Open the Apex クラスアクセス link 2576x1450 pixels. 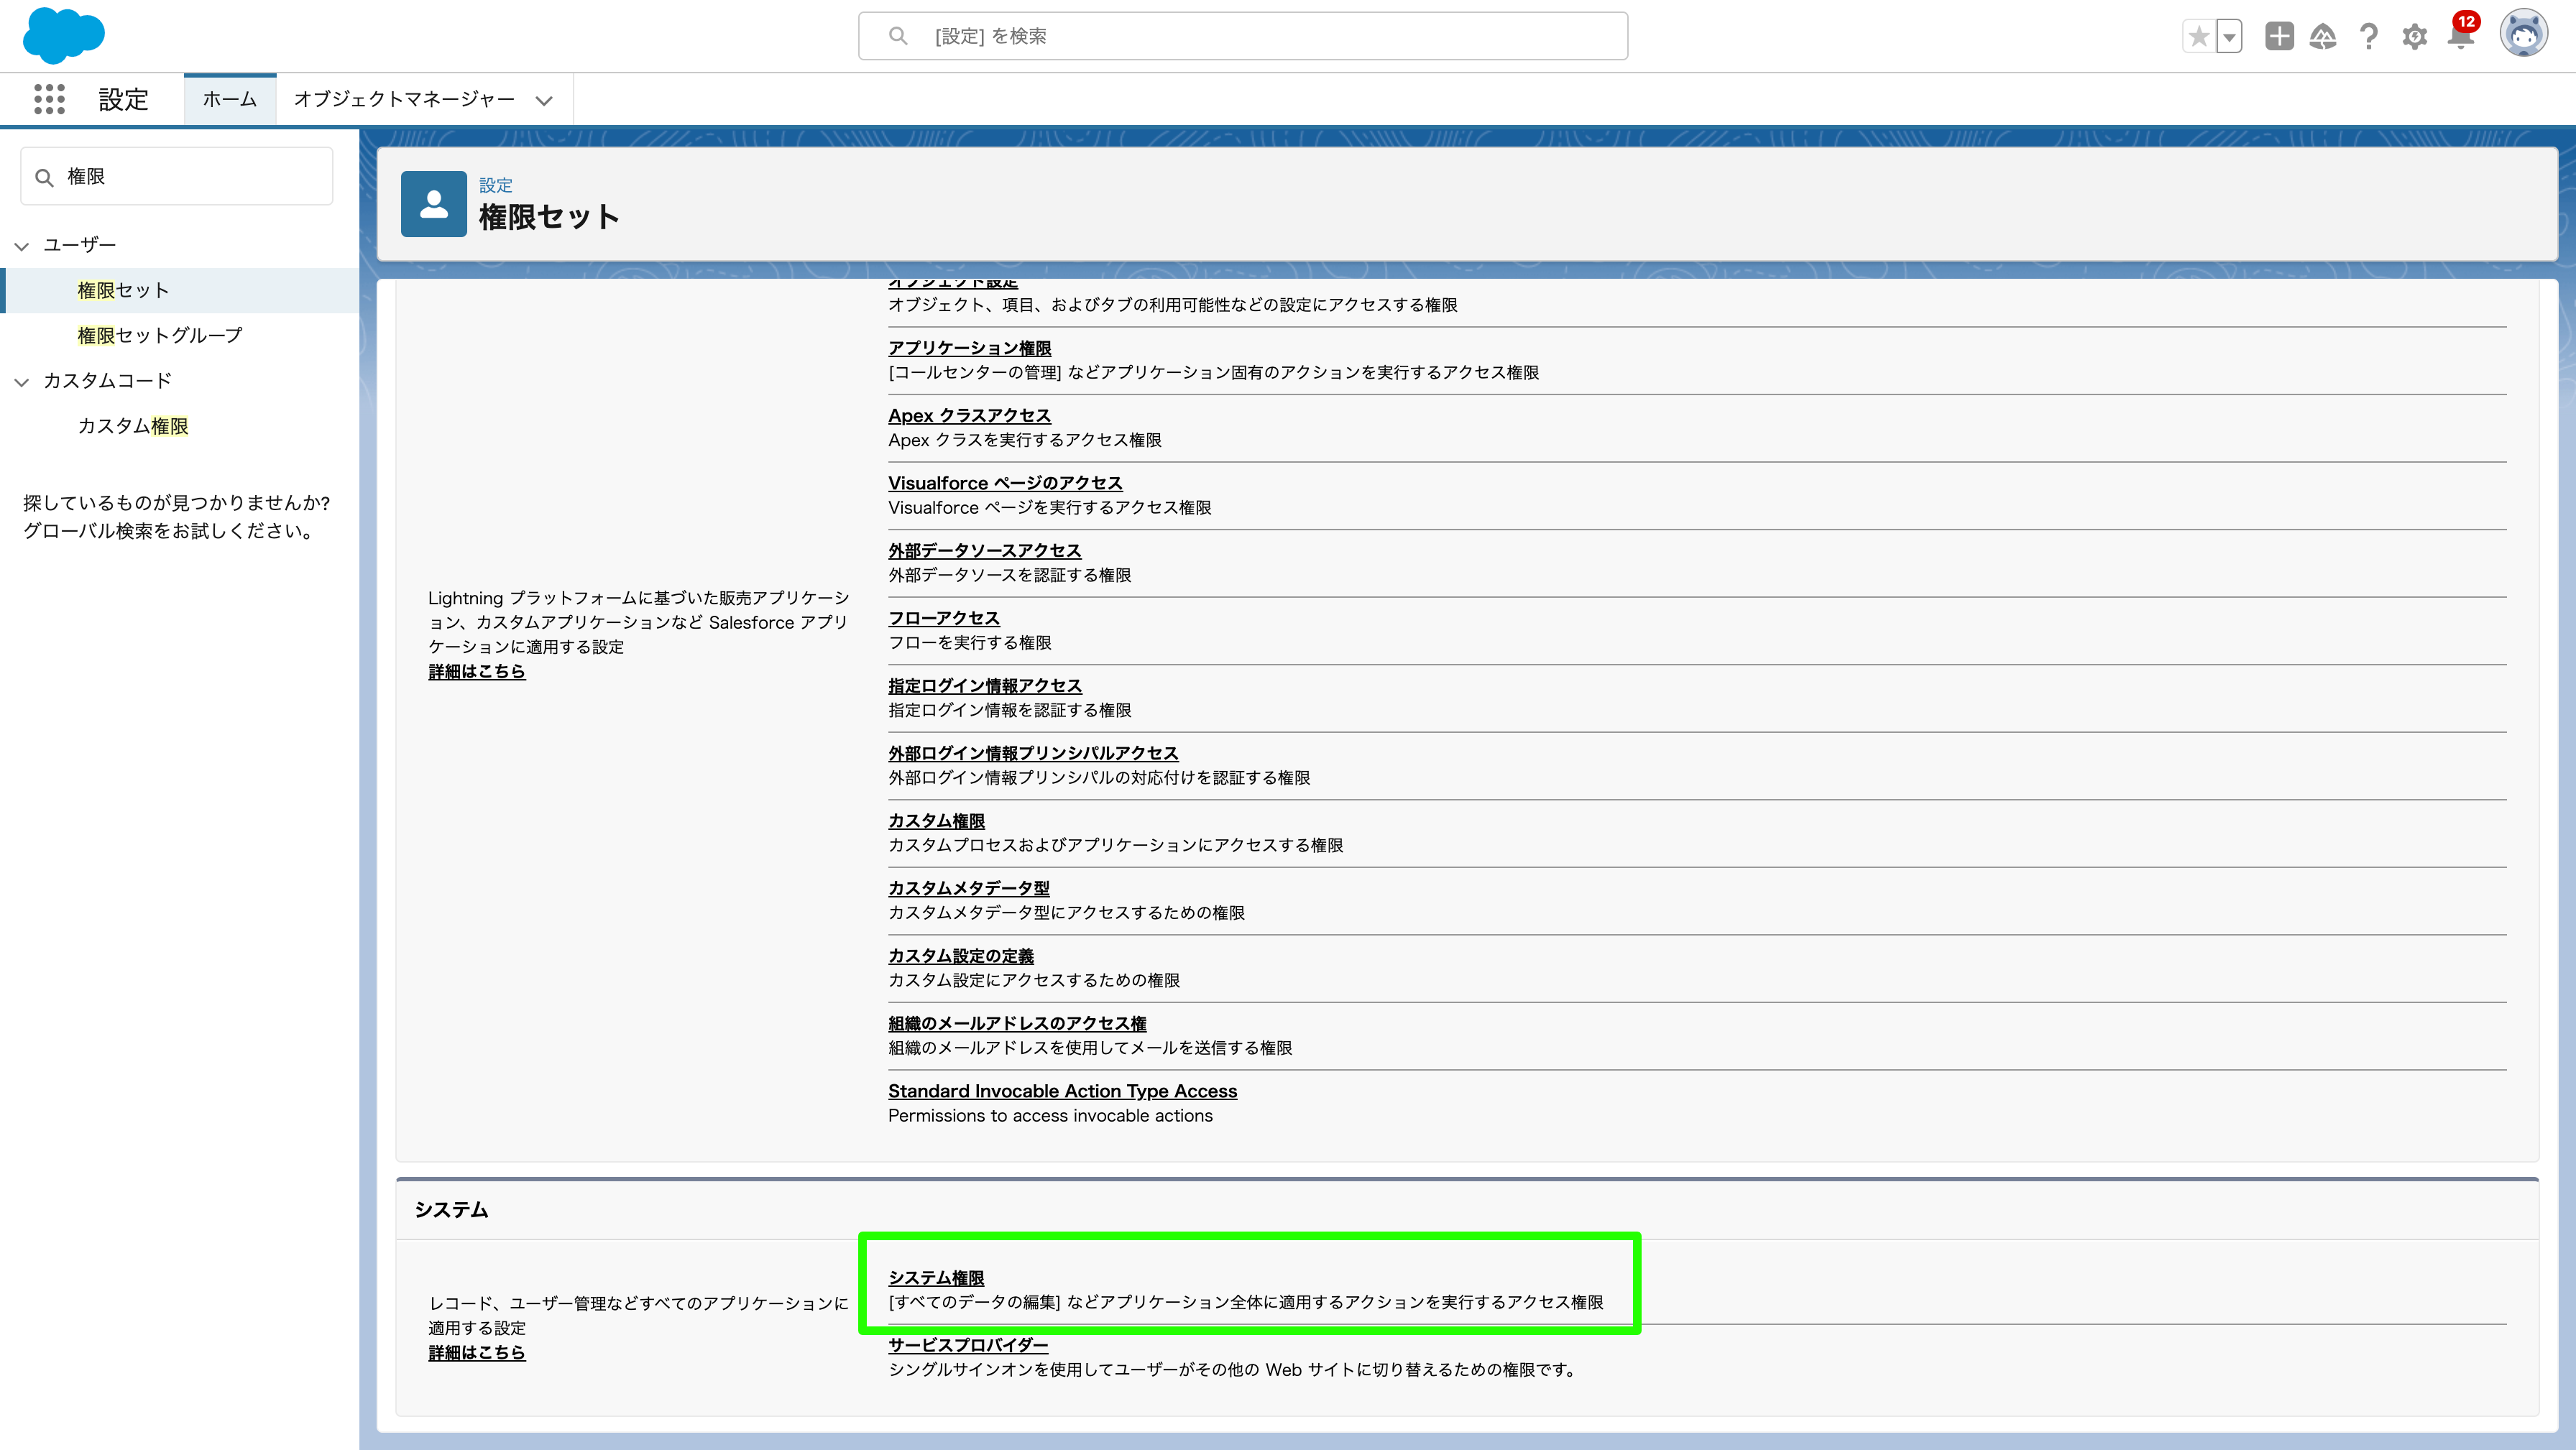(968, 415)
